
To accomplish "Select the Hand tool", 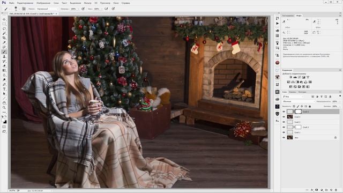I will tap(4, 103).
